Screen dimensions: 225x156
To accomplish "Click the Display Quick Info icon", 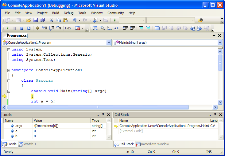I will (x=109, y=28).
